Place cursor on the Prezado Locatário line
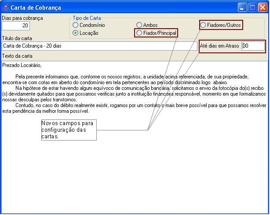Screen dimensions: 270x215 coord(22,66)
